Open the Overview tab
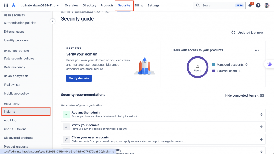Image resolution: width=274 pixels, height=154 pixels. (71, 5)
